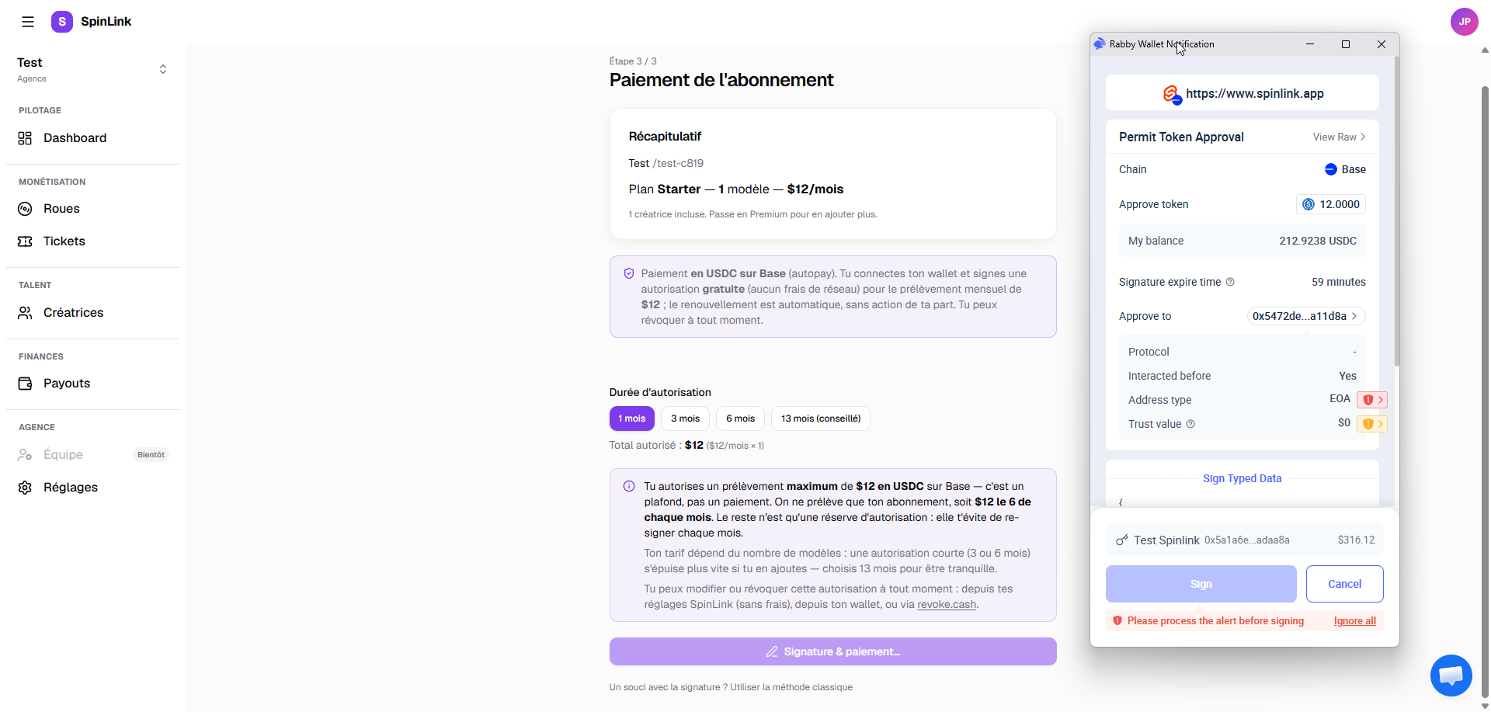Click the shield icon in the USDC payment notice
This screenshot has height=712, width=1491.
coord(629,273)
